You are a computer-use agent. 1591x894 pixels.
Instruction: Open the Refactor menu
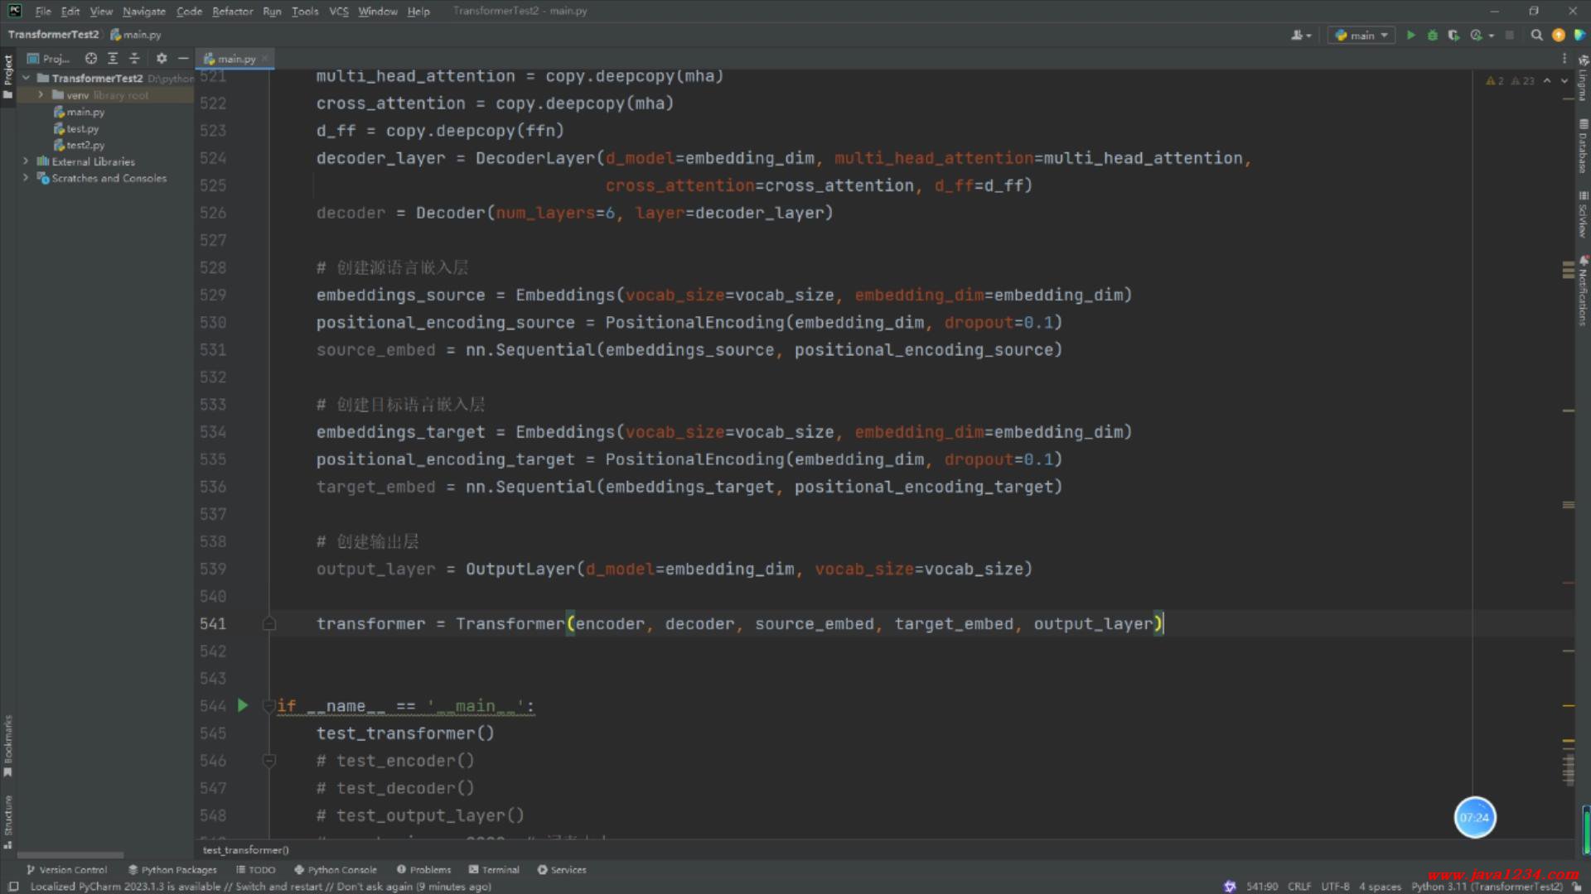(x=232, y=11)
